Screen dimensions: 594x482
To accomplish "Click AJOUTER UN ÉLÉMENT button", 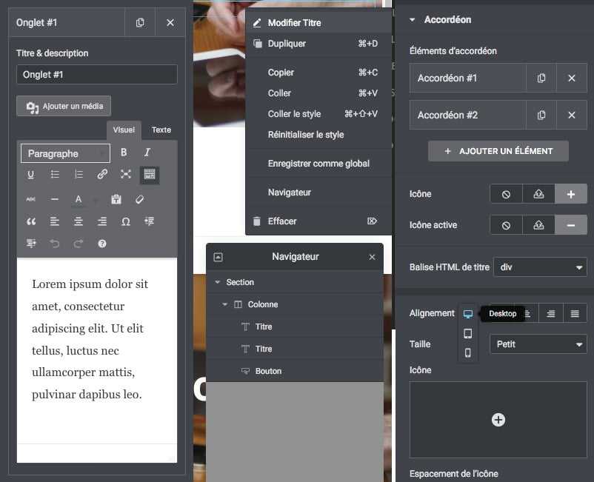I will tap(498, 151).
